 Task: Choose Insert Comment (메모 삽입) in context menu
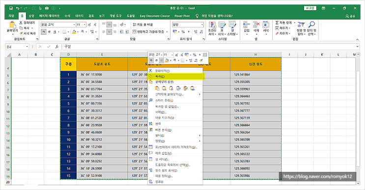(x=175, y=153)
